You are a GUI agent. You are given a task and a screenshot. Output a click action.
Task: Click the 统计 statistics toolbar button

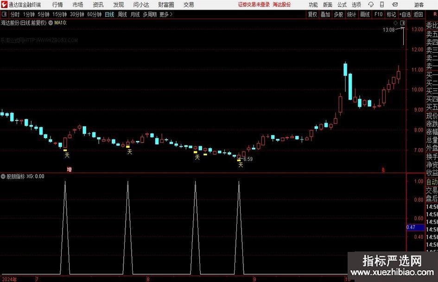[351, 14]
